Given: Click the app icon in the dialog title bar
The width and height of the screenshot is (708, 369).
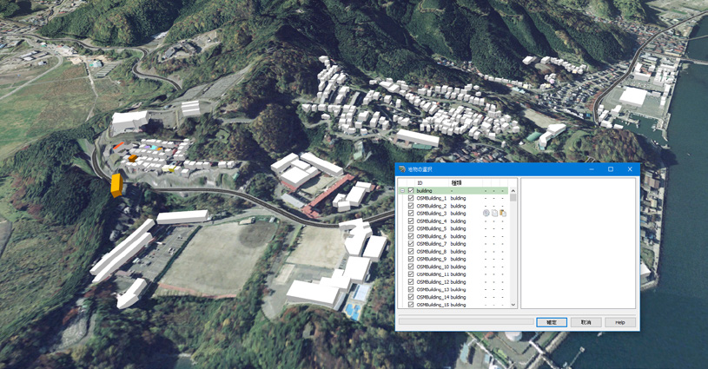Looking at the screenshot, I should (x=402, y=169).
